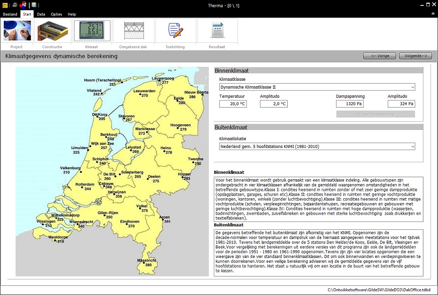Viewport: 438px width, 295px height.
Task: Select Soesterberg station on the map
Action: click(132, 174)
